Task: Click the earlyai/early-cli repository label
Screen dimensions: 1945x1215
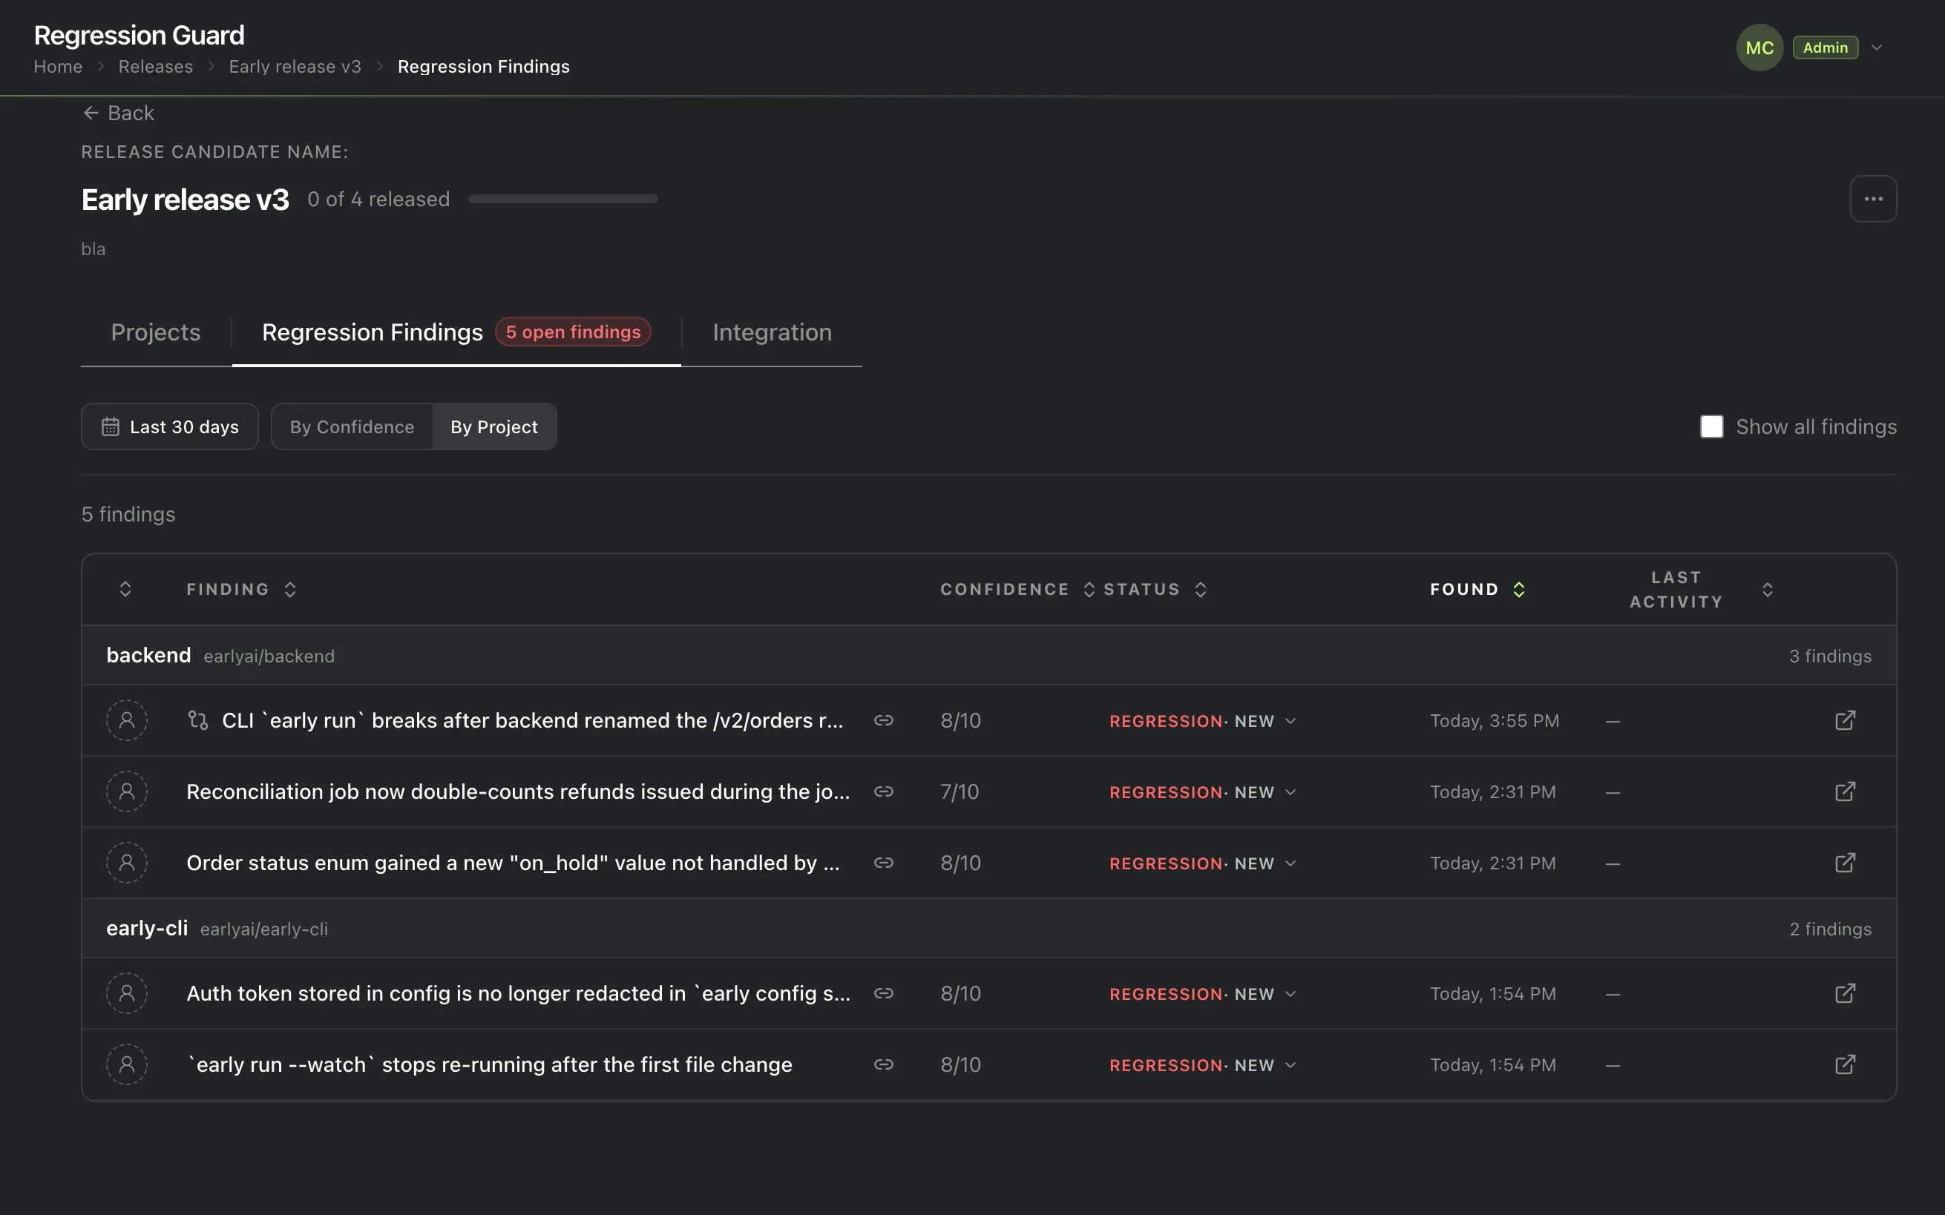Action: (x=263, y=929)
